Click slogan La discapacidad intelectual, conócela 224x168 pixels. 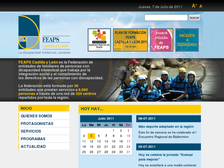[x=45, y=53]
